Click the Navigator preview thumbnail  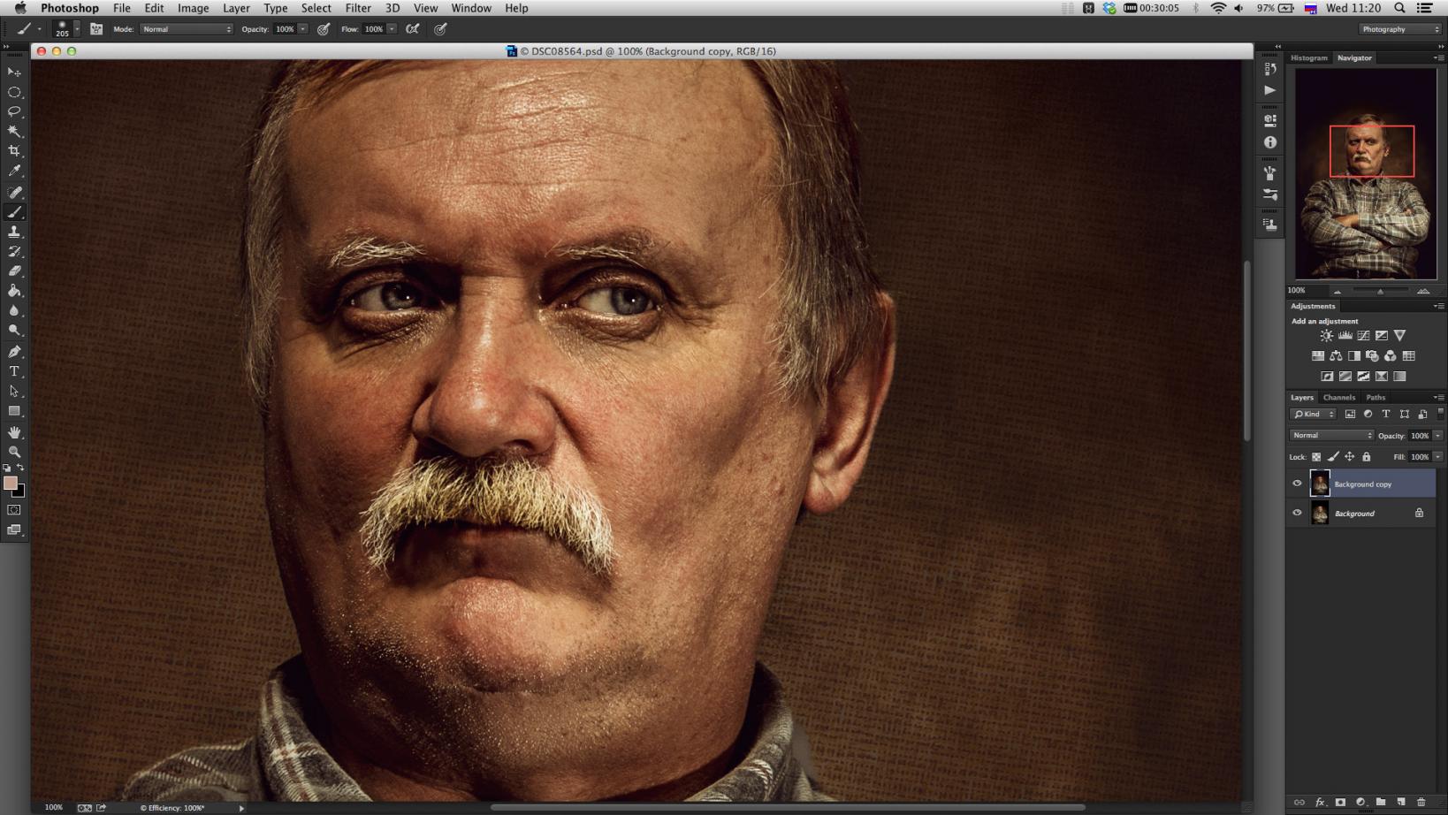tap(1366, 174)
